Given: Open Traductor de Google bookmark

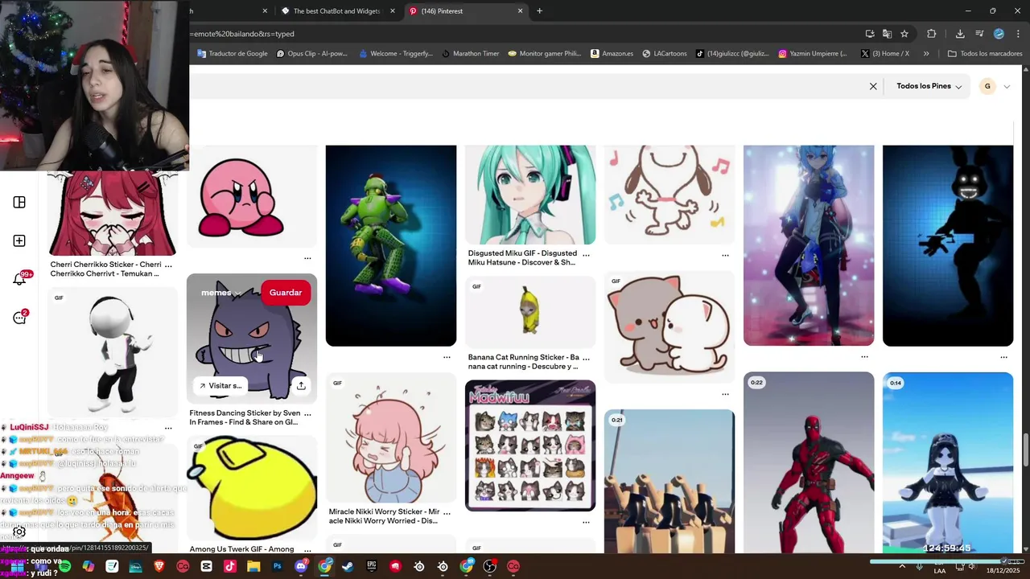Looking at the screenshot, I should (x=232, y=54).
